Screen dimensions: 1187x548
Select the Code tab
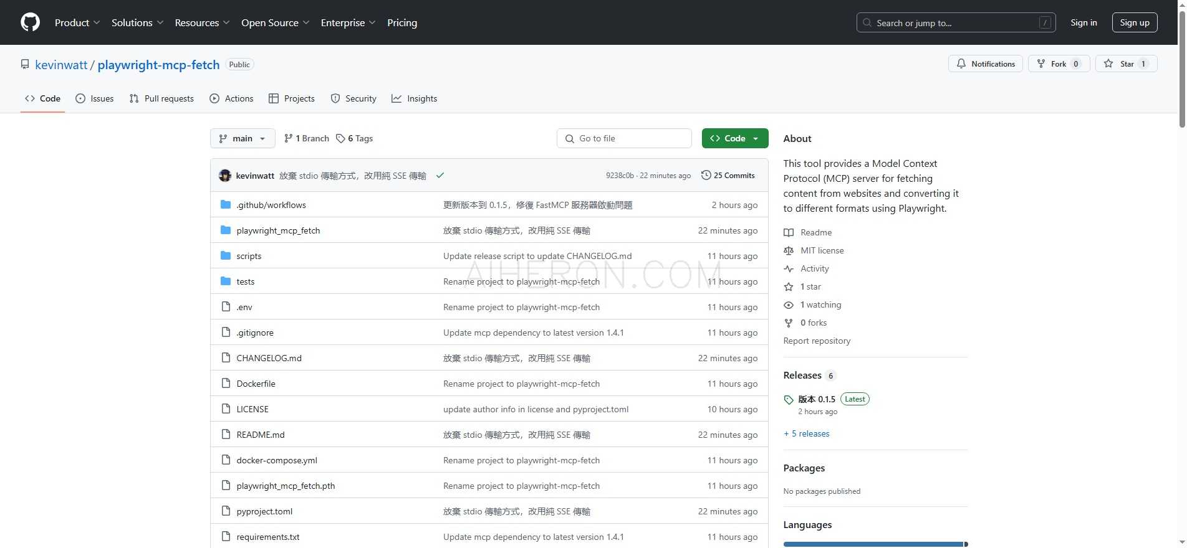42,98
